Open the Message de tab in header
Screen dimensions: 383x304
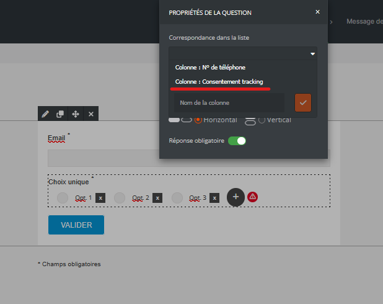[x=364, y=22]
